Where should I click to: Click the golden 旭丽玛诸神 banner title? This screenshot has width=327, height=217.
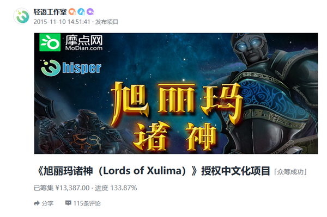click(175, 116)
